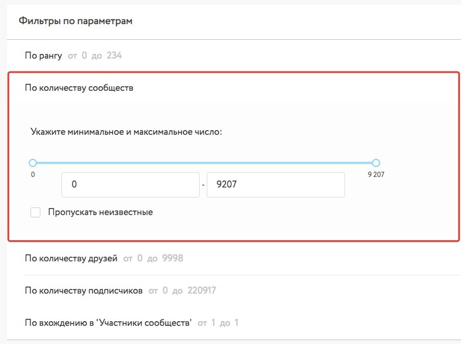461x344 pixels.
Task: Click the right slider handle at 9 207
Action: 376,163
